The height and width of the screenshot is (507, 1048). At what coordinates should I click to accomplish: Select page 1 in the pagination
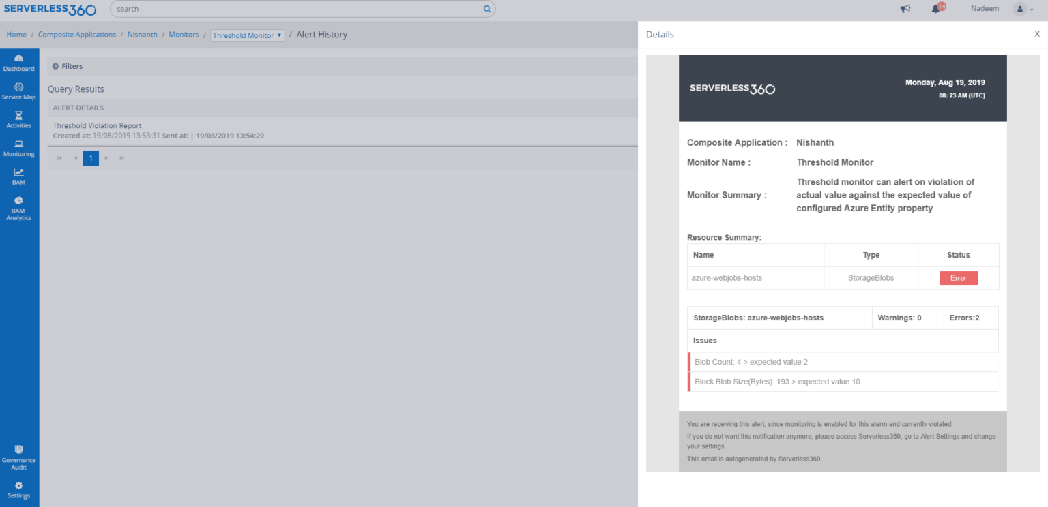pos(91,157)
